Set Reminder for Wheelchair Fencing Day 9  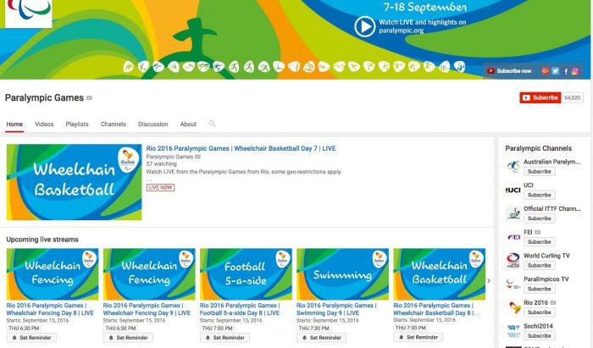click(128, 338)
